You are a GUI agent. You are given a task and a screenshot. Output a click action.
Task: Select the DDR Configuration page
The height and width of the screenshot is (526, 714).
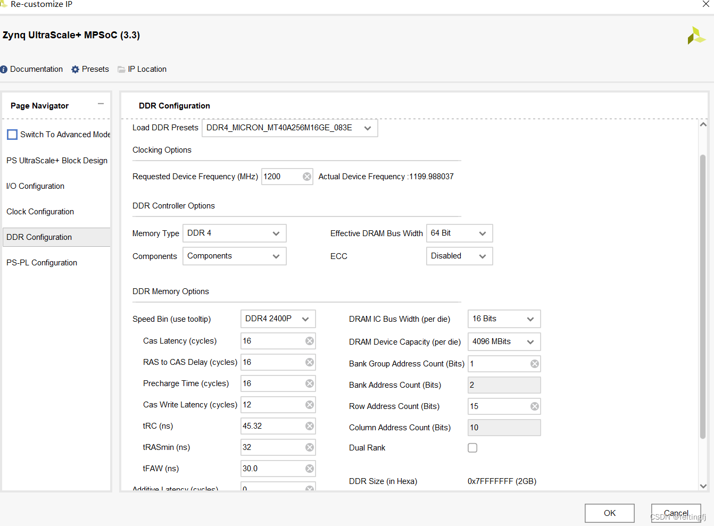(x=56, y=237)
